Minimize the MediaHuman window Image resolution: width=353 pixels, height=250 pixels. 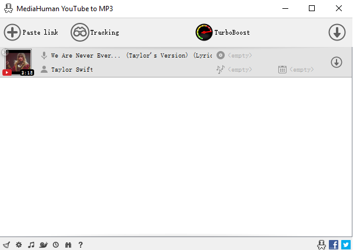[x=285, y=9]
